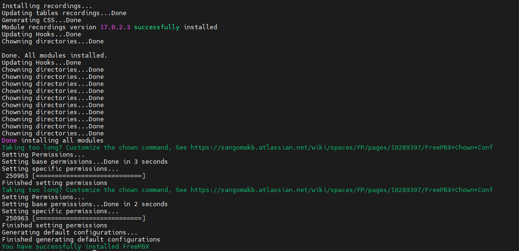Viewport: 519px width, 251px height.
Task: Click "Setting base permissions...Done in 3 seconds"
Action: tap(85, 162)
